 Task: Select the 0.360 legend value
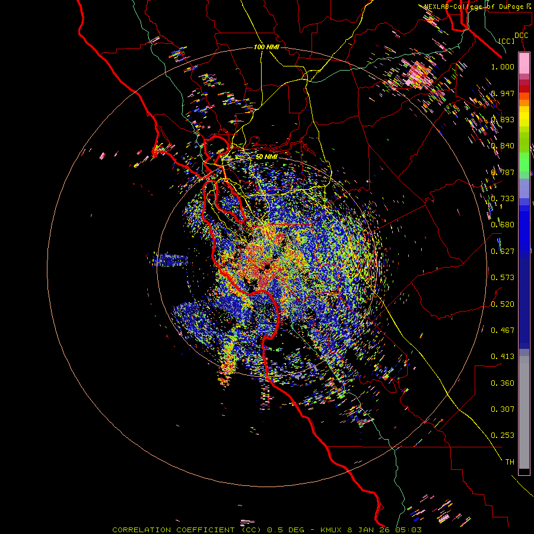coord(503,383)
